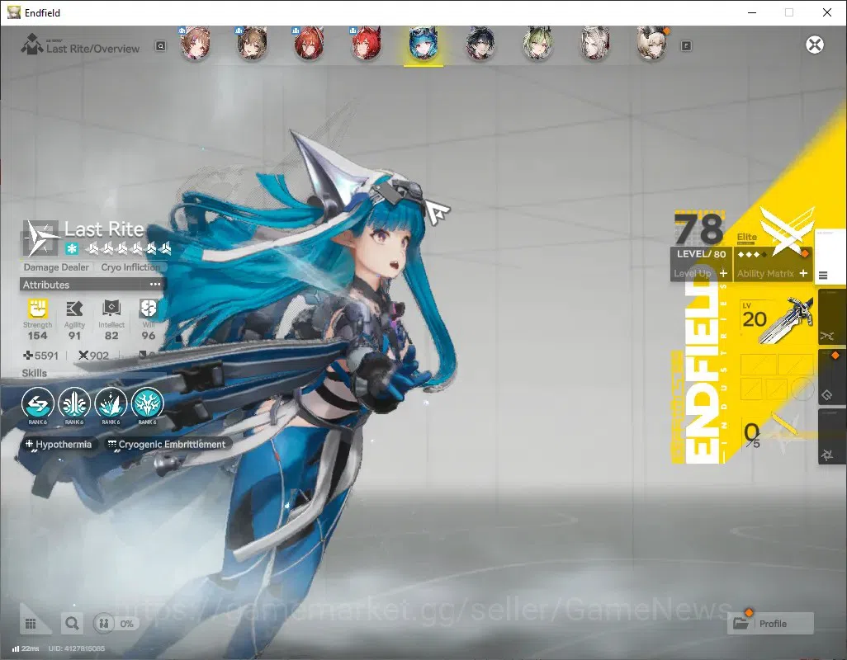
Task: Select the green-haired operator portrait
Action: click(537, 44)
